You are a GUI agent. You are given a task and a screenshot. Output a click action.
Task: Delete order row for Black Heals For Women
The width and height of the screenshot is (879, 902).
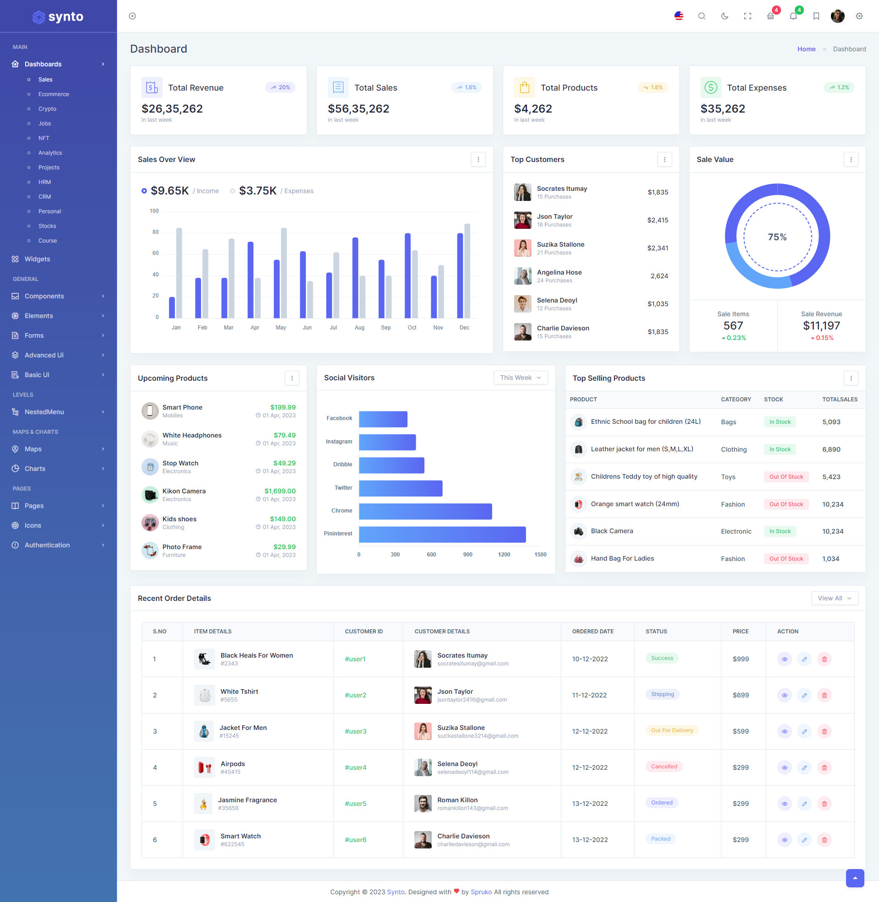tap(824, 659)
